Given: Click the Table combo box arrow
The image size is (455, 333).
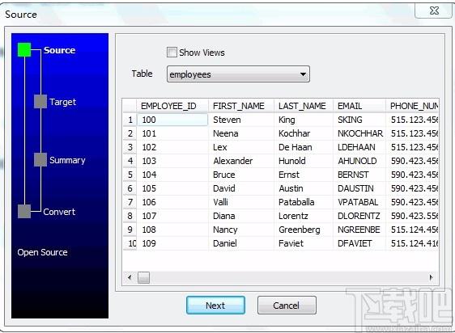Looking at the screenshot, I should coord(303,74).
